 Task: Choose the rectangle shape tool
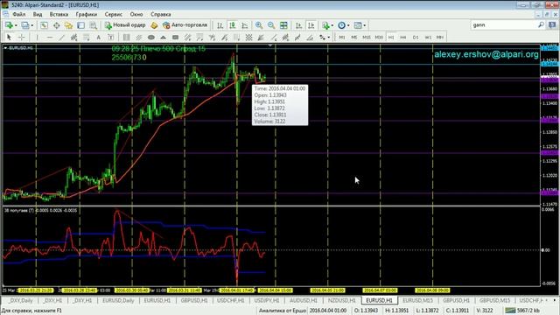[175, 37]
